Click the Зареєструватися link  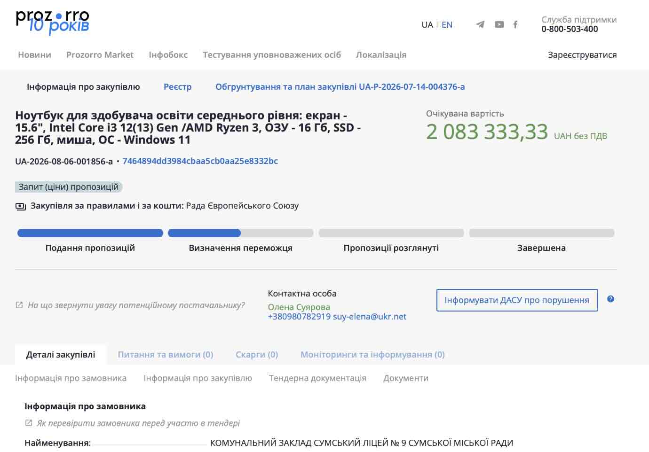(x=582, y=55)
